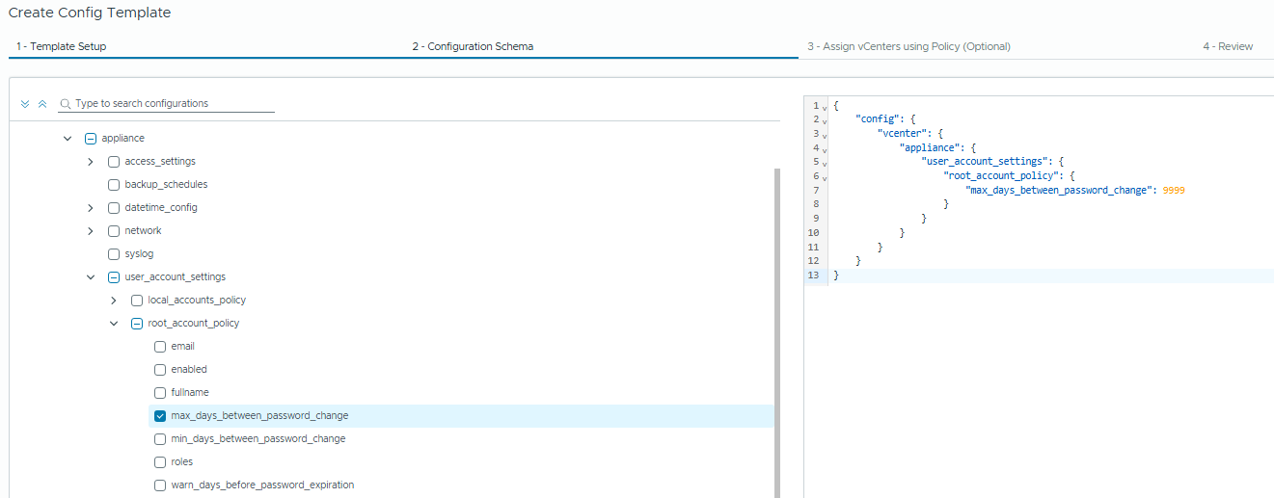
Task: Check the syslog checkbox
Action: click(x=114, y=254)
